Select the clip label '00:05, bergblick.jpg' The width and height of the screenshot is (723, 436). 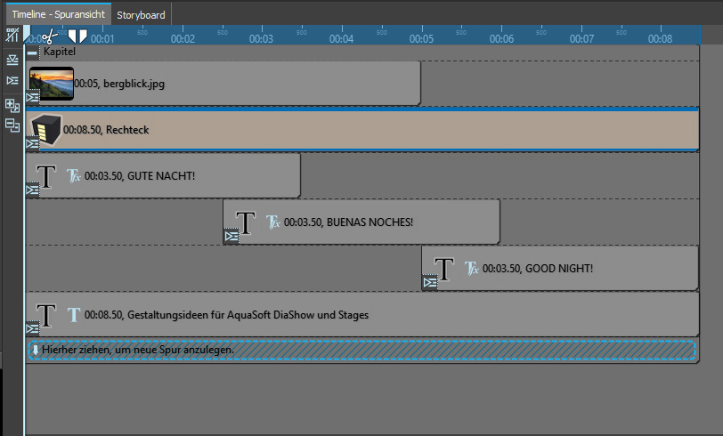pos(119,84)
